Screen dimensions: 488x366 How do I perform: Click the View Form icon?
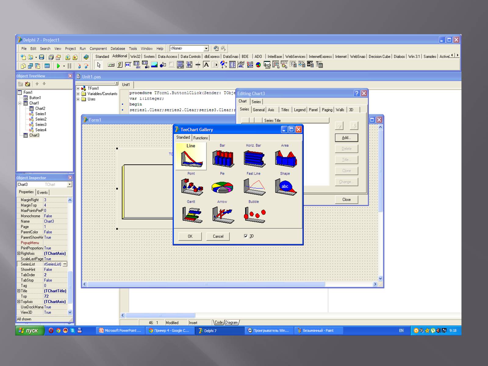(x=30, y=66)
